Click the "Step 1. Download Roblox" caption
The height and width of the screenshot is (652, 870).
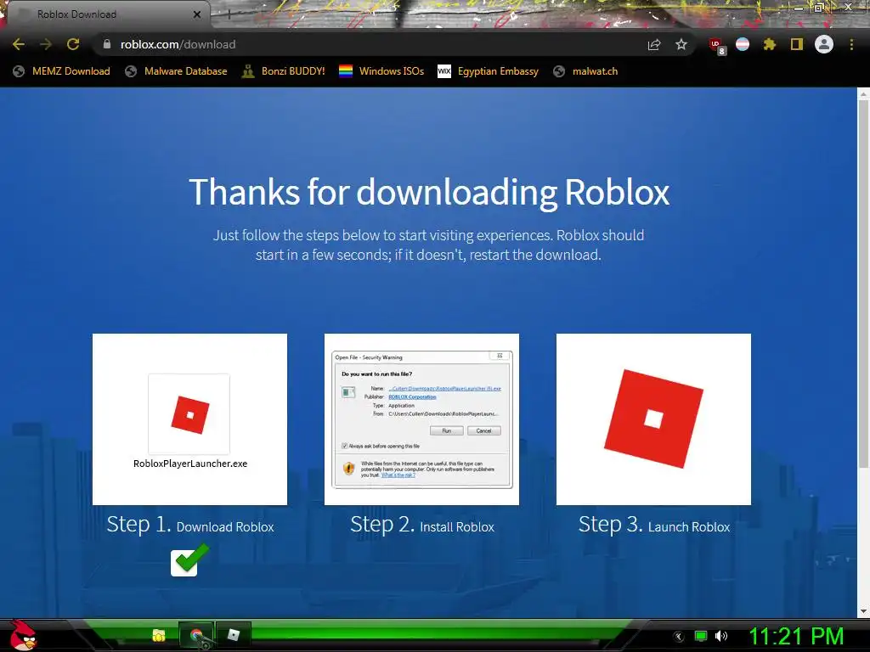pos(190,525)
